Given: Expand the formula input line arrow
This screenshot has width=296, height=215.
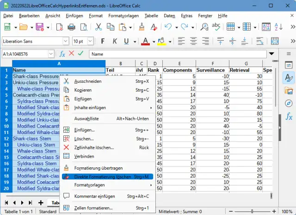Looking at the screenshot, I should 271,54.
